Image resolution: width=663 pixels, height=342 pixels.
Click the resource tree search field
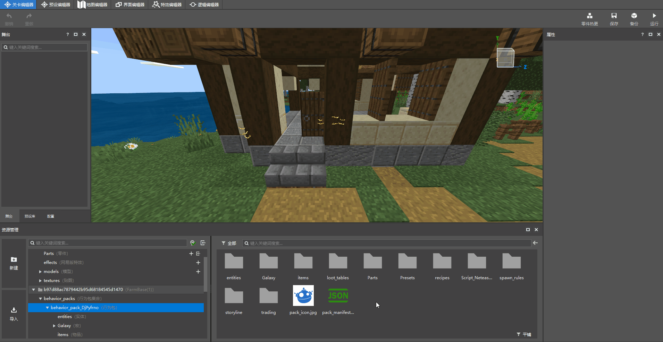click(x=108, y=243)
